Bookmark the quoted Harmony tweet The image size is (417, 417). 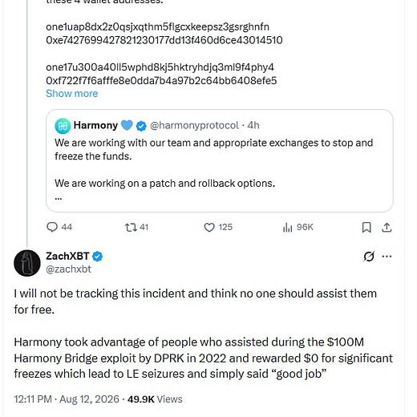(366, 228)
